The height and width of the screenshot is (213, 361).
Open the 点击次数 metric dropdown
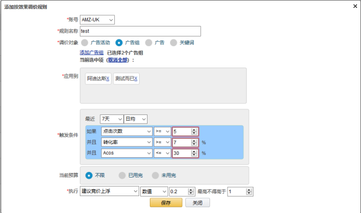[127, 131]
